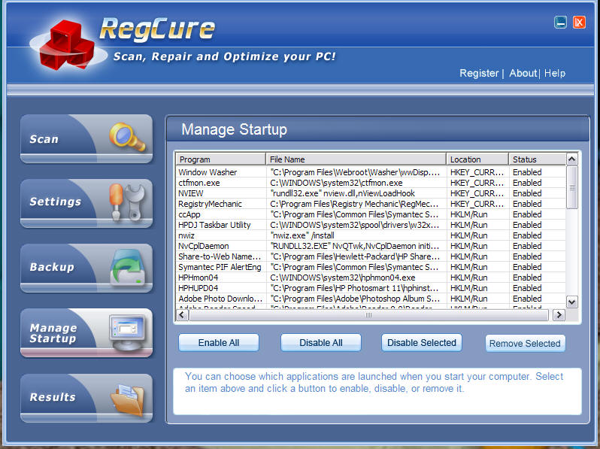Minimize the RegCure window
The height and width of the screenshot is (449, 600).
(561, 23)
